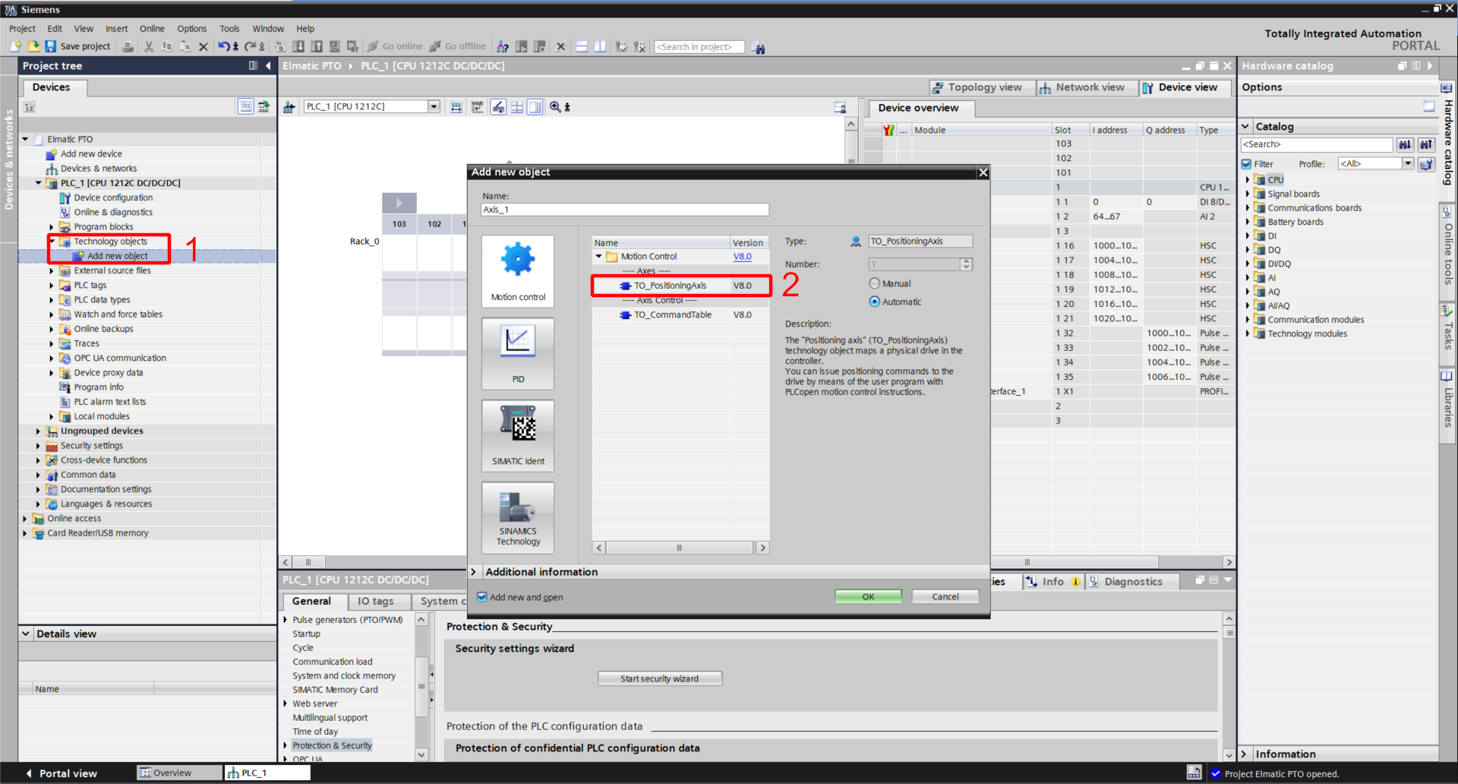Expand the Additional information section
Viewport: 1458px width, 784px height.
pyautogui.click(x=474, y=572)
